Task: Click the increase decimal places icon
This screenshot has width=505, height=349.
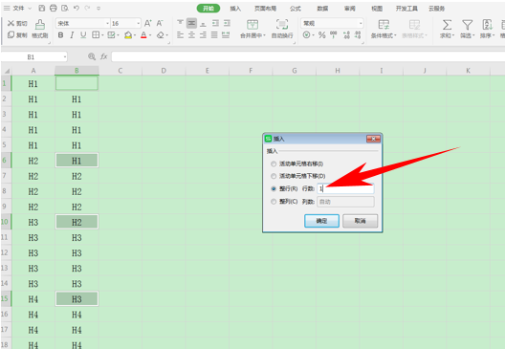Action: click(x=346, y=34)
